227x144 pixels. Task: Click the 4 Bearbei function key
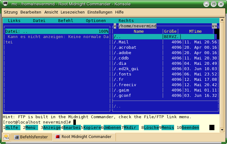pos(71,128)
